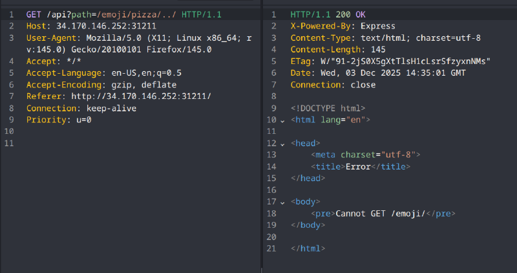The height and width of the screenshot is (273, 517).
Task: Place cursor on the GET method
Action: coord(34,14)
